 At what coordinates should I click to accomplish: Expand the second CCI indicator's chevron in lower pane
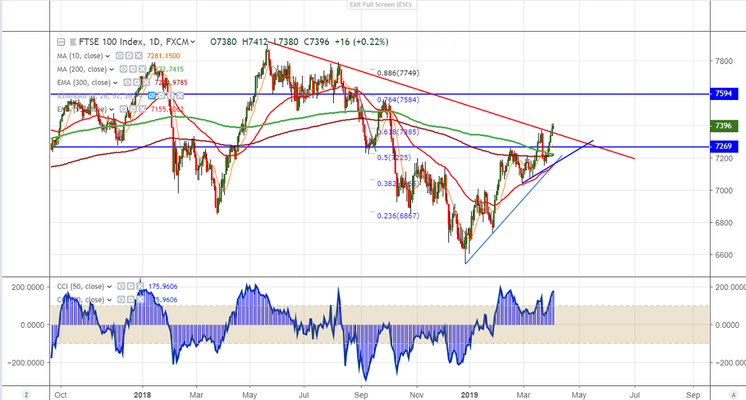coord(109,299)
